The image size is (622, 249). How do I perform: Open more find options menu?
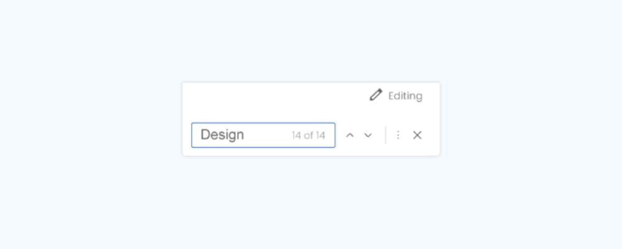398,135
